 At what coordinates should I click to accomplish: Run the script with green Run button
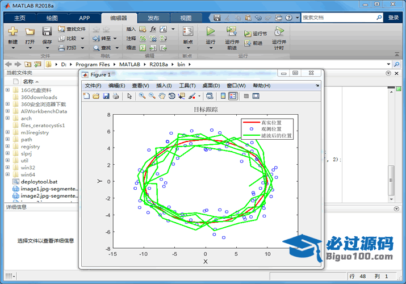(x=211, y=31)
